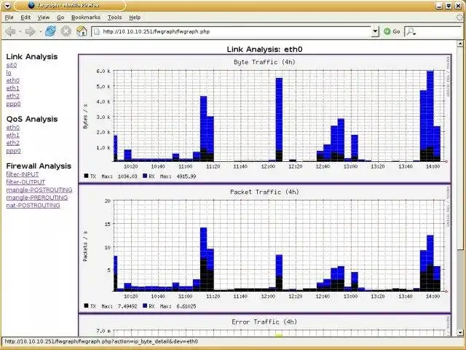Viewport: 466px width, 350px height.
Task: Click the TX black swatch in Byte Traffic legend
Action: [x=87, y=176]
